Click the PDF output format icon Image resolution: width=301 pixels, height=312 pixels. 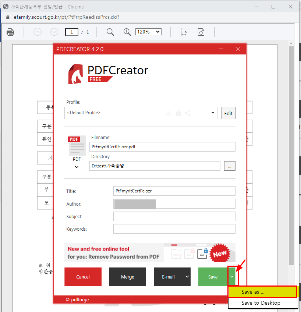point(77,146)
